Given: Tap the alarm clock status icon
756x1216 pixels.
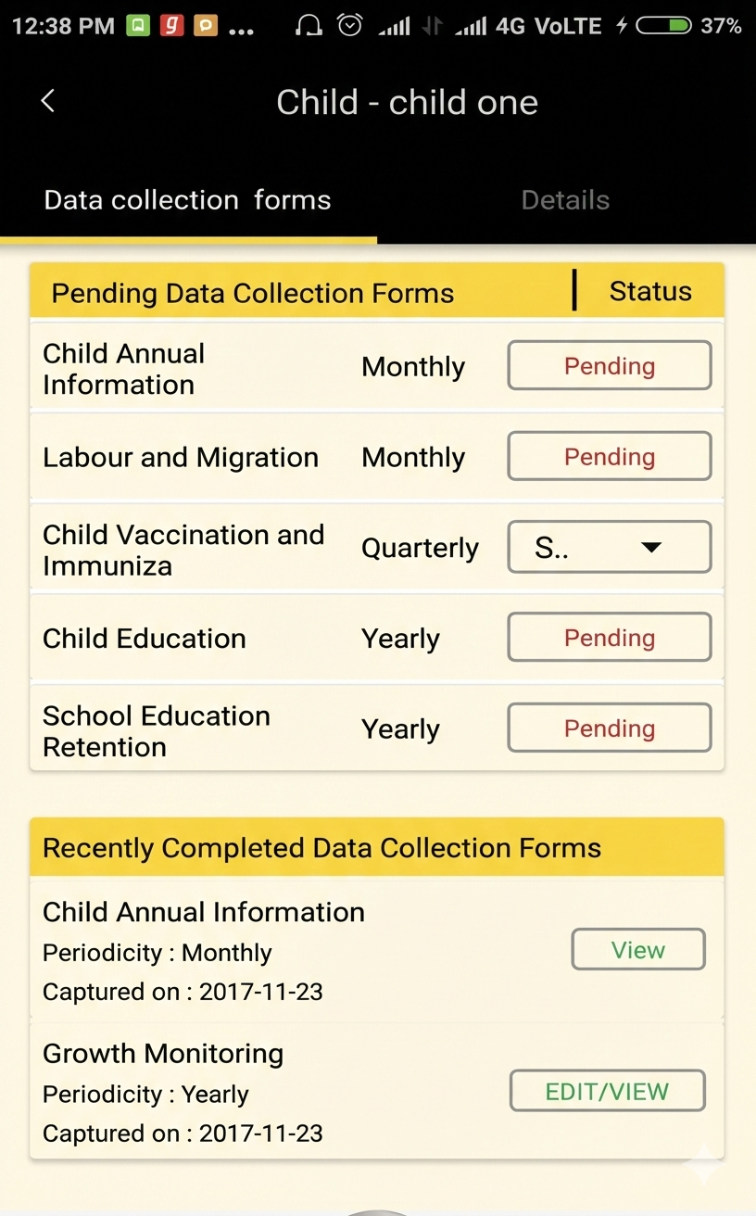Looking at the screenshot, I should [349, 26].
